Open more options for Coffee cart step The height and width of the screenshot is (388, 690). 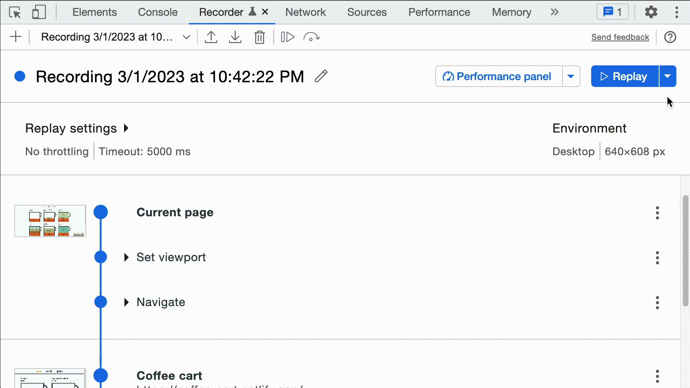click(x=657, y=376)
